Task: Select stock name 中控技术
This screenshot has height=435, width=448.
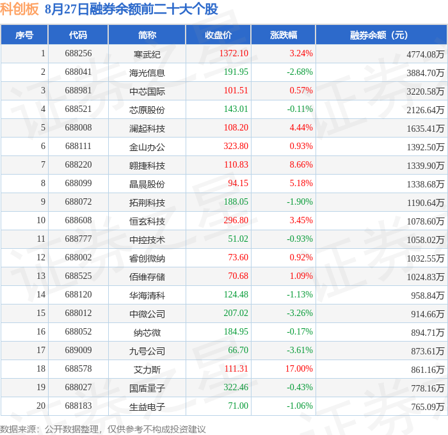Action: (147, 240)
